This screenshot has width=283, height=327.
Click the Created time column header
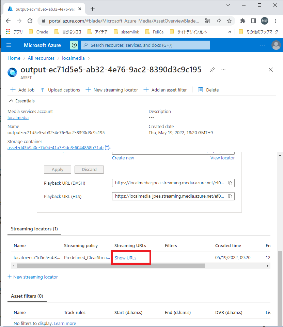click(228, 246)
